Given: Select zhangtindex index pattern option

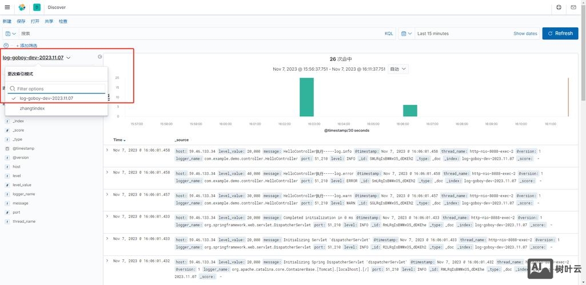Looking at the screenshot, I should (x=32, y=108).
